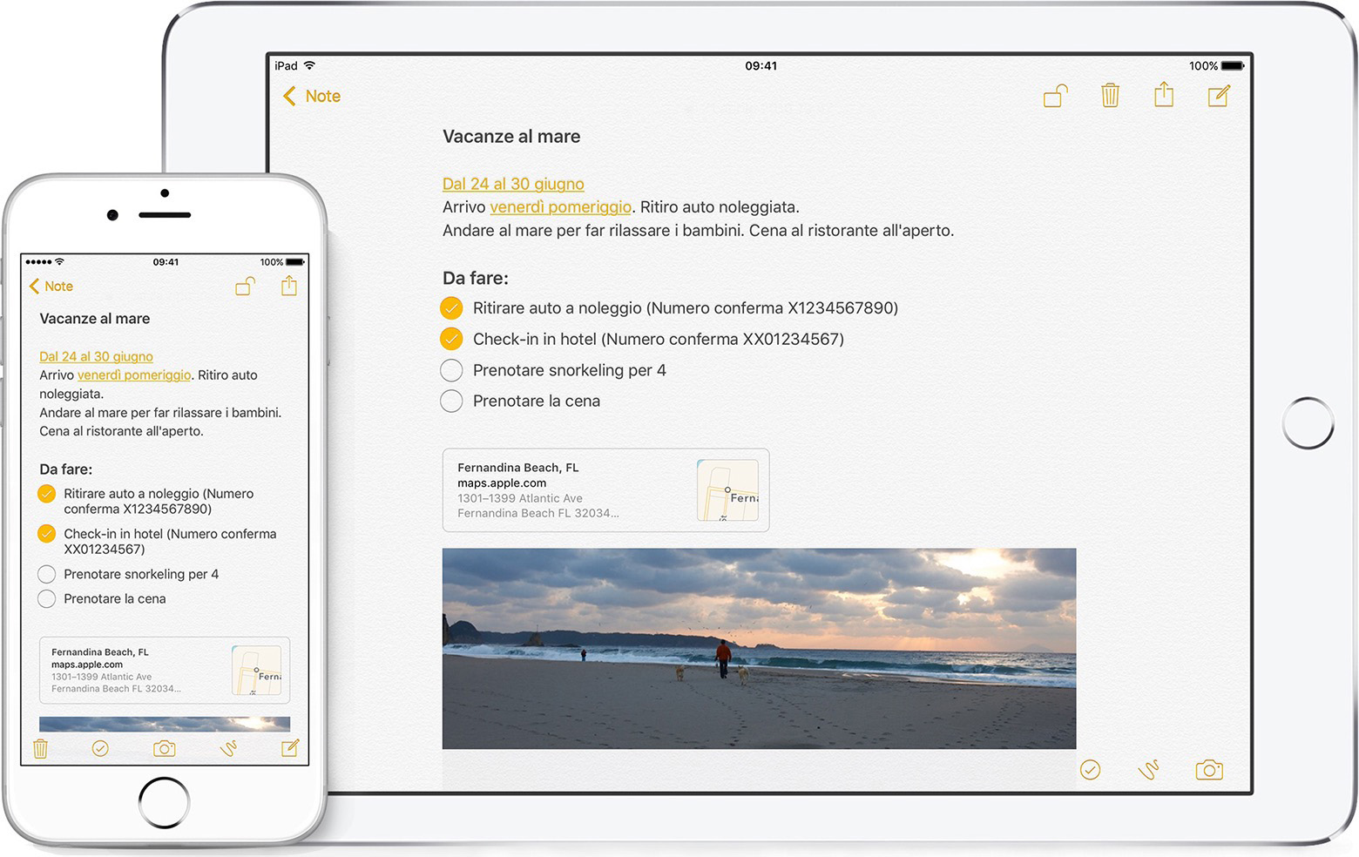Image resolution: width=1359 pixels, height=857 pixels.
Task: Tap 'venerdì pomeriggio' link on iPad
Action: point(561,207)
